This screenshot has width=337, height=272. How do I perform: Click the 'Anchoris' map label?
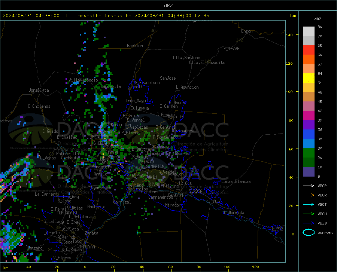(96, 207)
